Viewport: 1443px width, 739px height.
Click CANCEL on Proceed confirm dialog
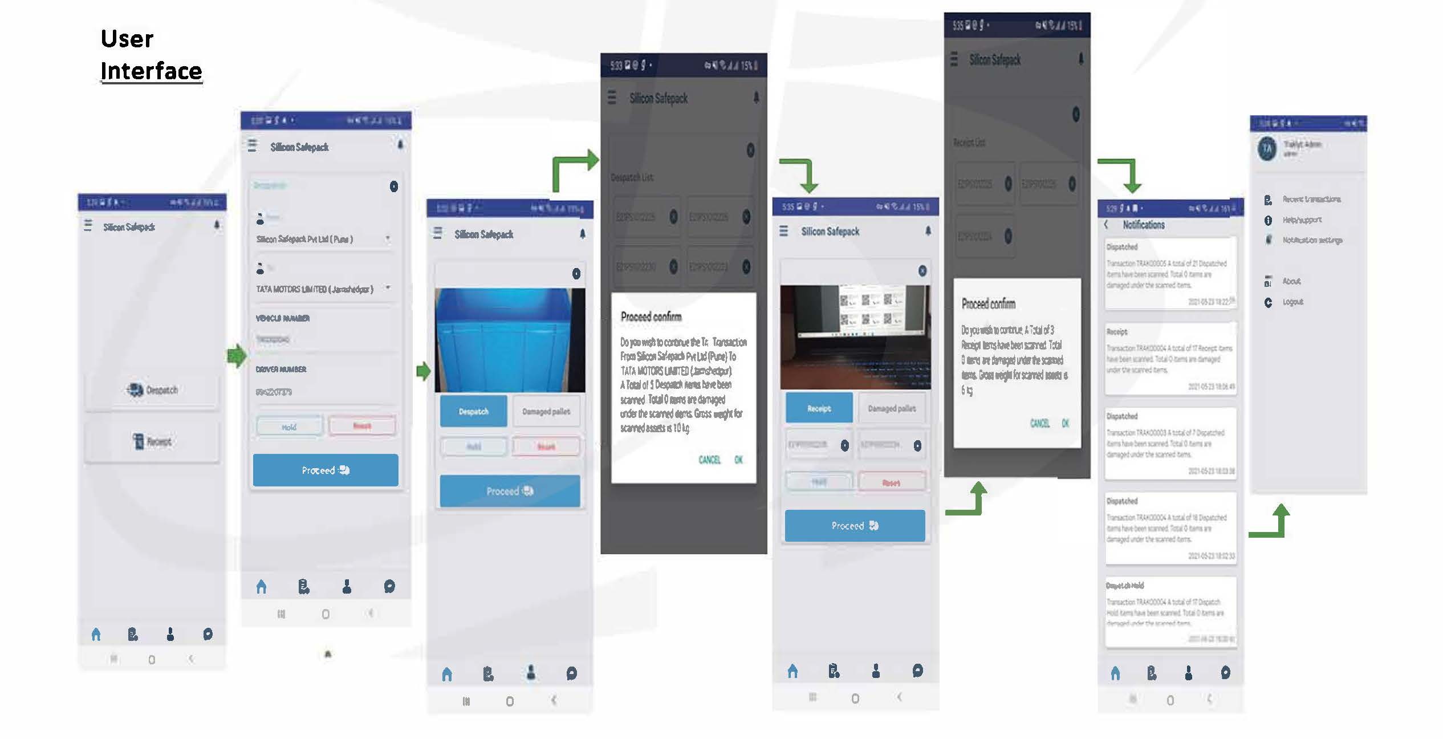click(709, 459)
